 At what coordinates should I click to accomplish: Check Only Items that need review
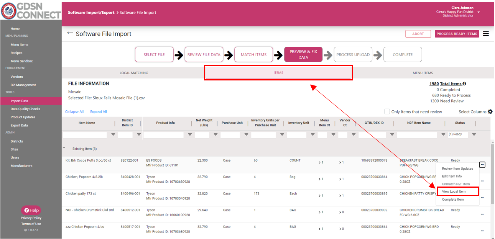tap(387, 111)
